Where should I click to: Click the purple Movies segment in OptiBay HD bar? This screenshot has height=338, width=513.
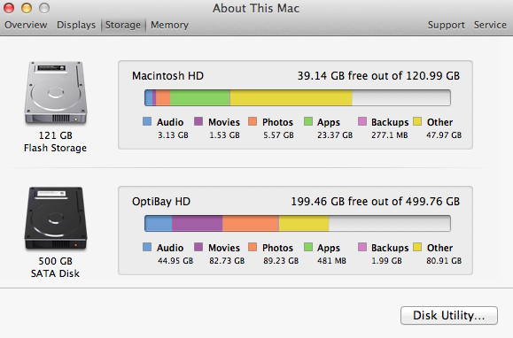pos(198,223)
